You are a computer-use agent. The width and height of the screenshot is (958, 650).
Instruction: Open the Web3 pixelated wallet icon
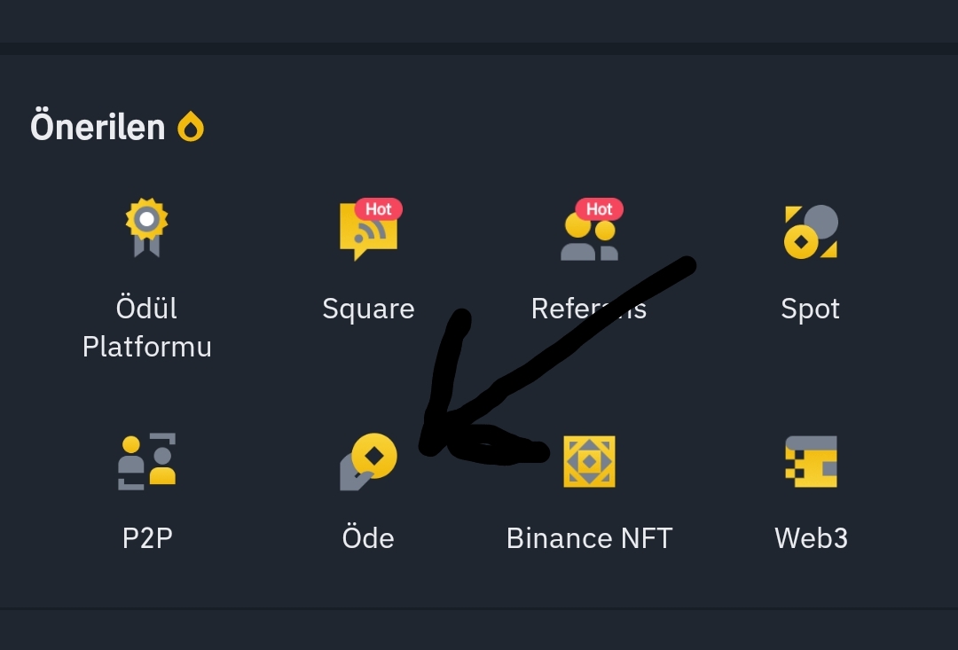tap(811, 461)
